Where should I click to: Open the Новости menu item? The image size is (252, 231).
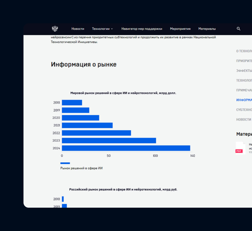[78, 29]
